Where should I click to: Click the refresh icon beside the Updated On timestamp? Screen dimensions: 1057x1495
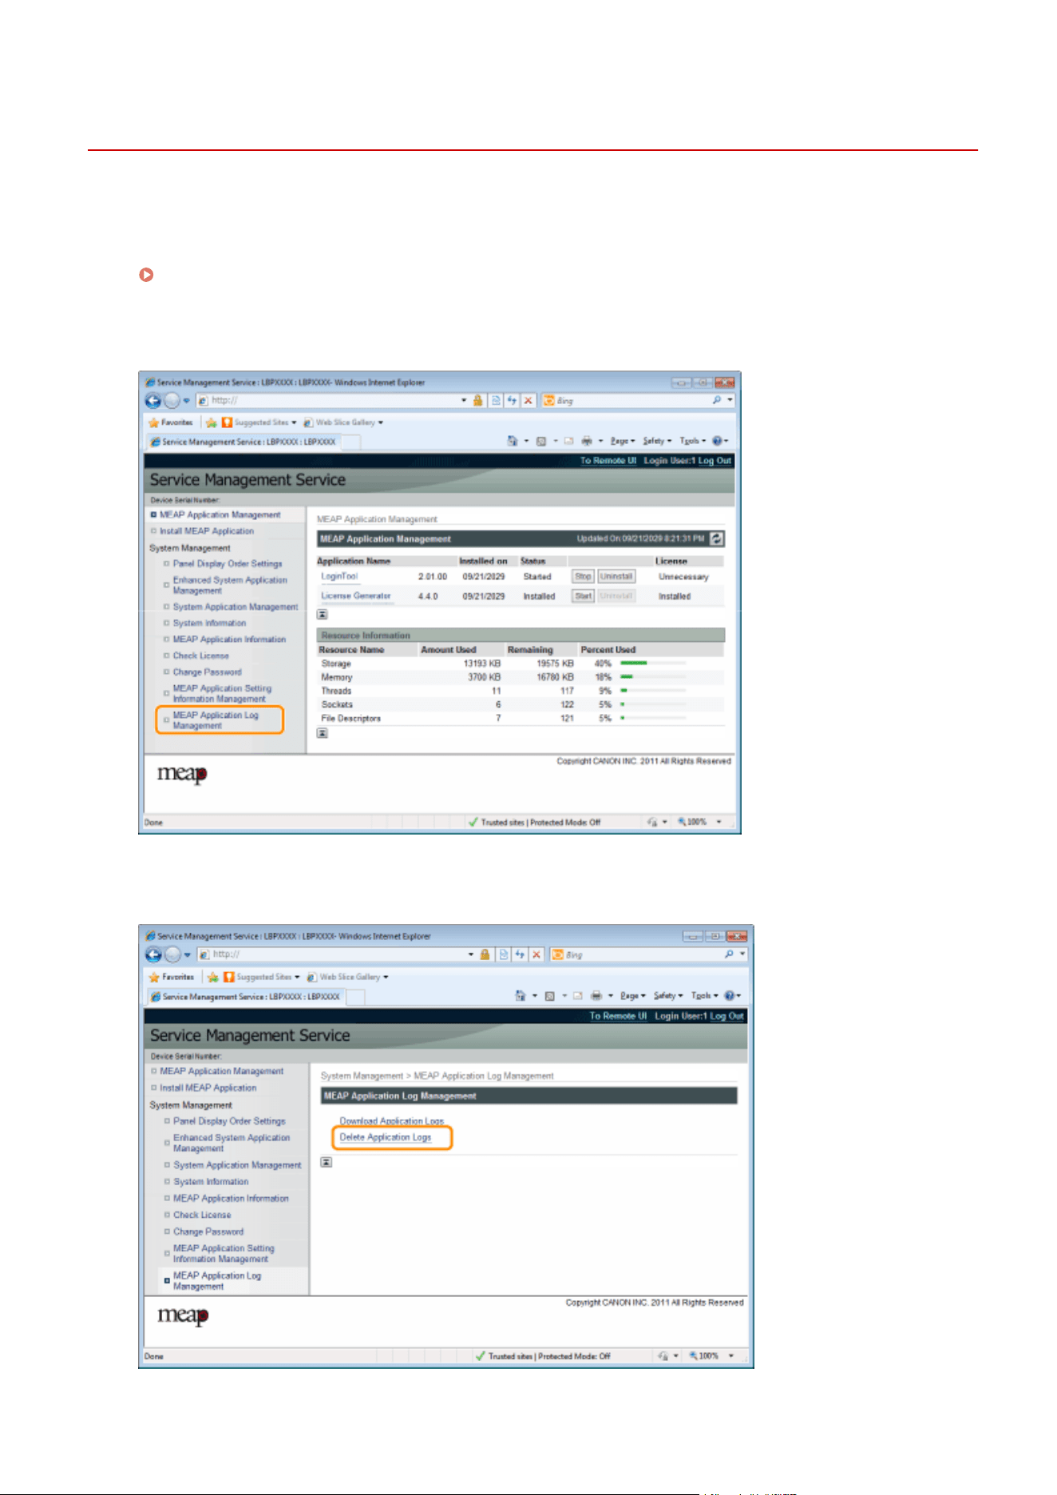(x=717, y=539)
